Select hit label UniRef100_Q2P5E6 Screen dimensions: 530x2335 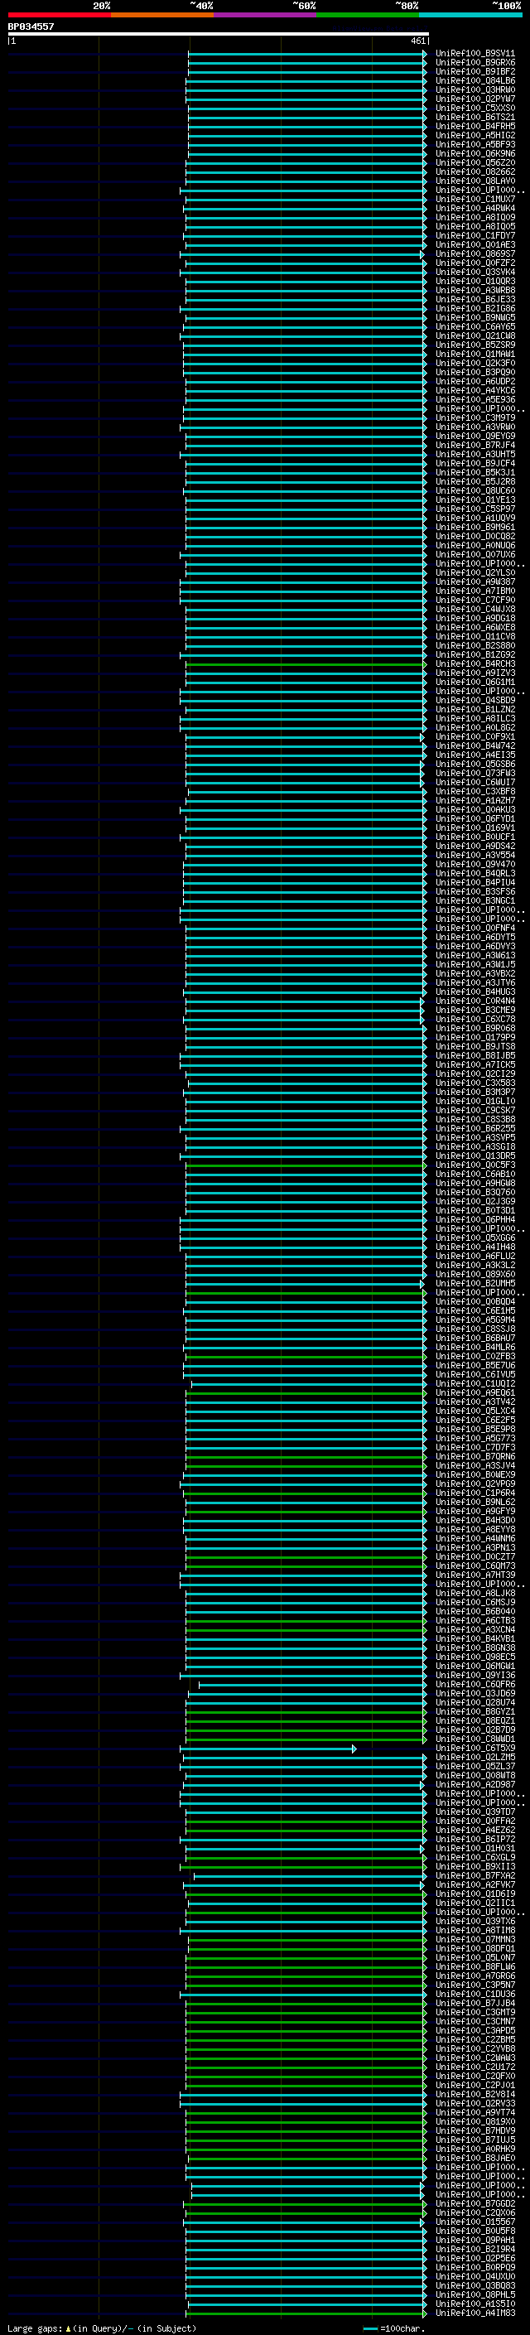tap(475, 2258)
